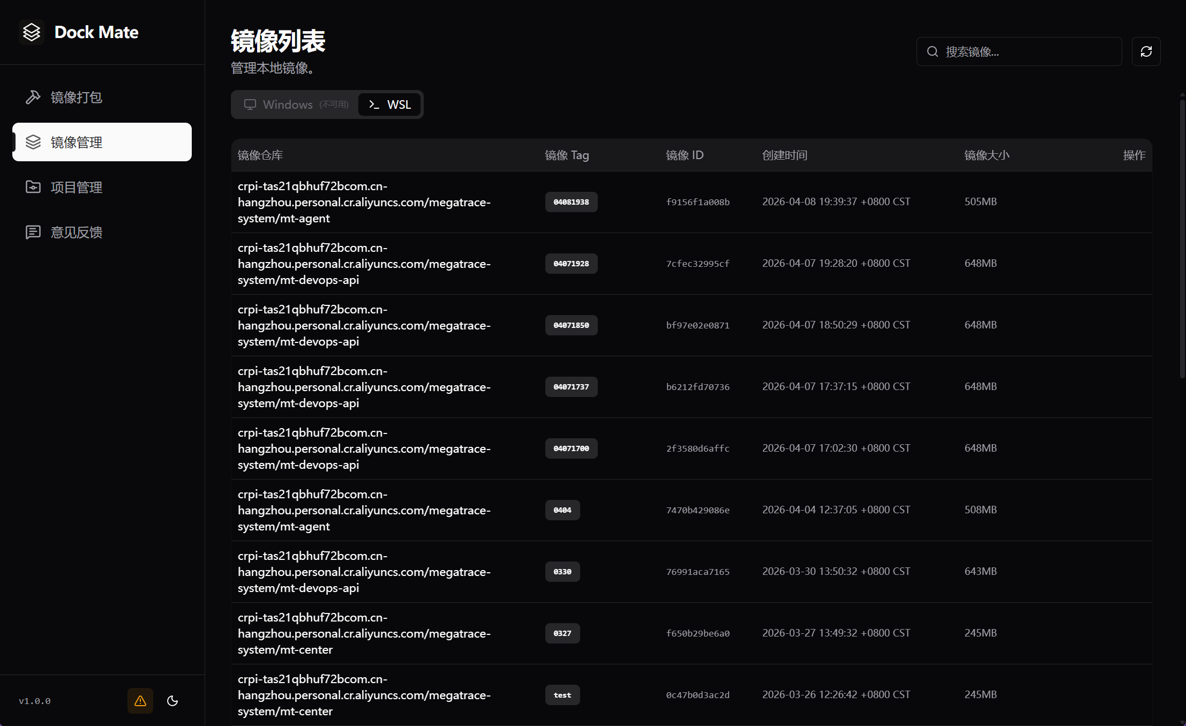1186x726 pixels.
Task: Open 意见反馈 feedback panel
Action: (x=76, y=232)
